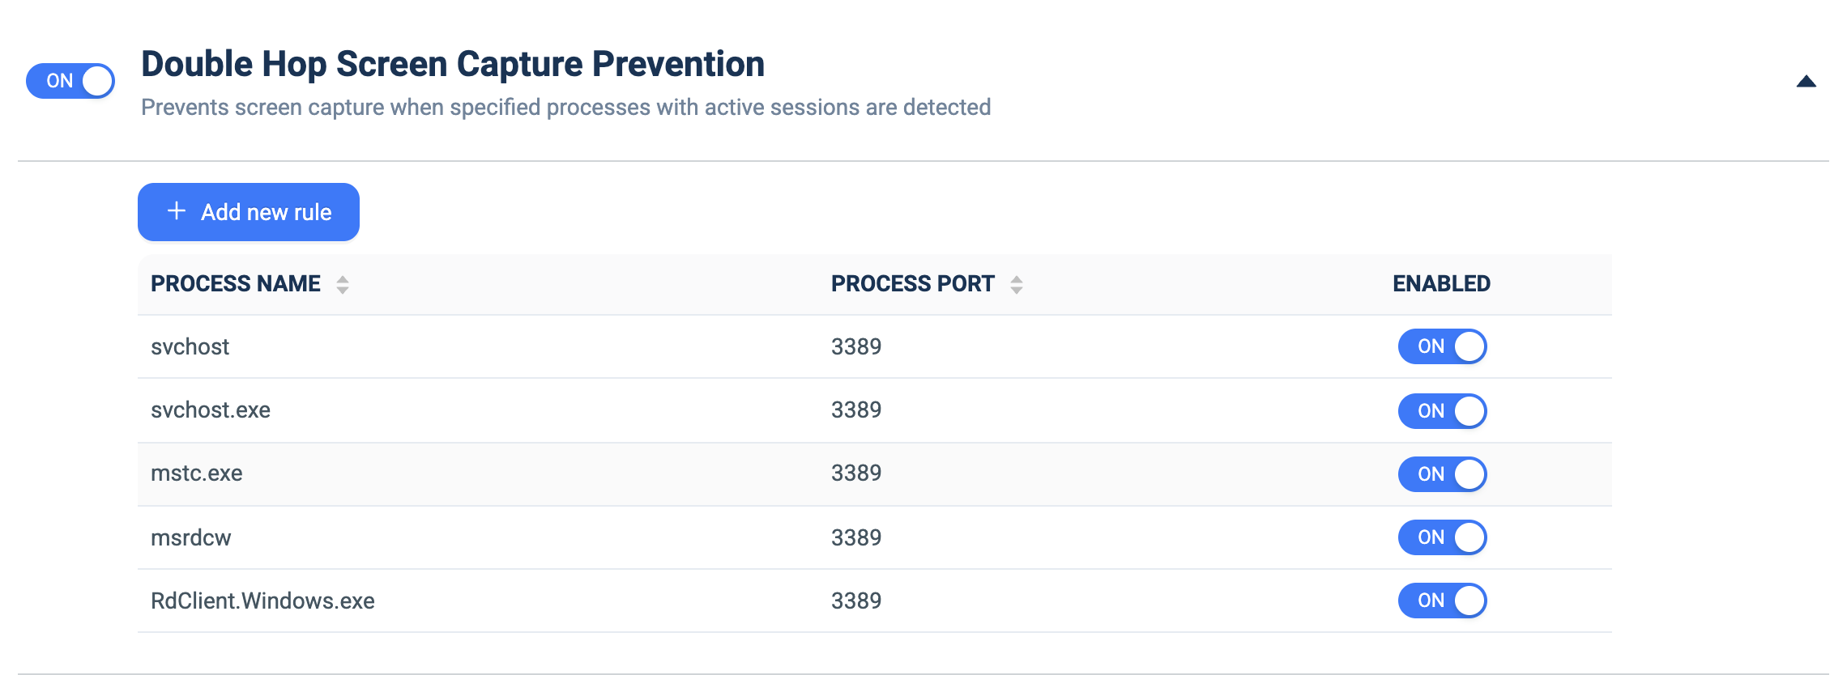Image resolution: width=1847 pixels, height=675 pixels.
Task: Select the svchost.exe process name
Action: (x=211, y=410)
